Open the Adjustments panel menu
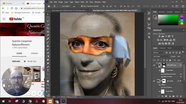The height and width of the screenshot is (104, 186). click(x=184, y=30)
